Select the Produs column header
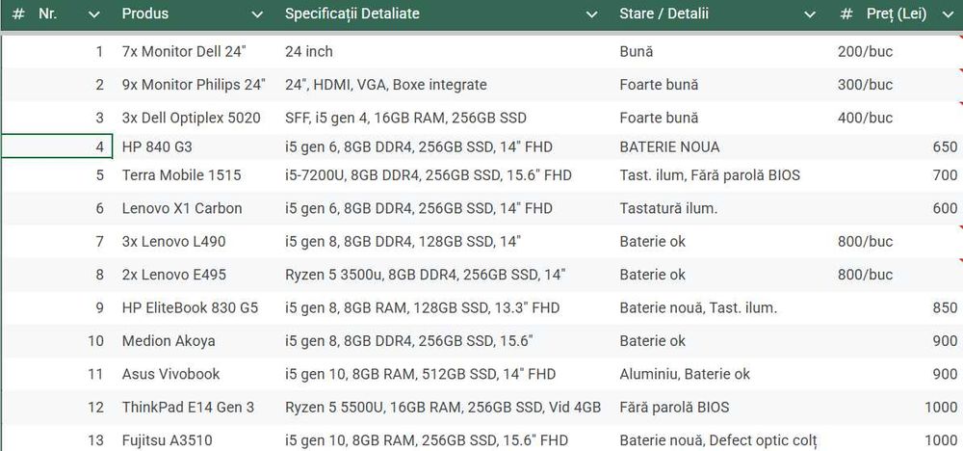This screenshot has height=451, width=963. pyautogui.click(x=145, y=13)
